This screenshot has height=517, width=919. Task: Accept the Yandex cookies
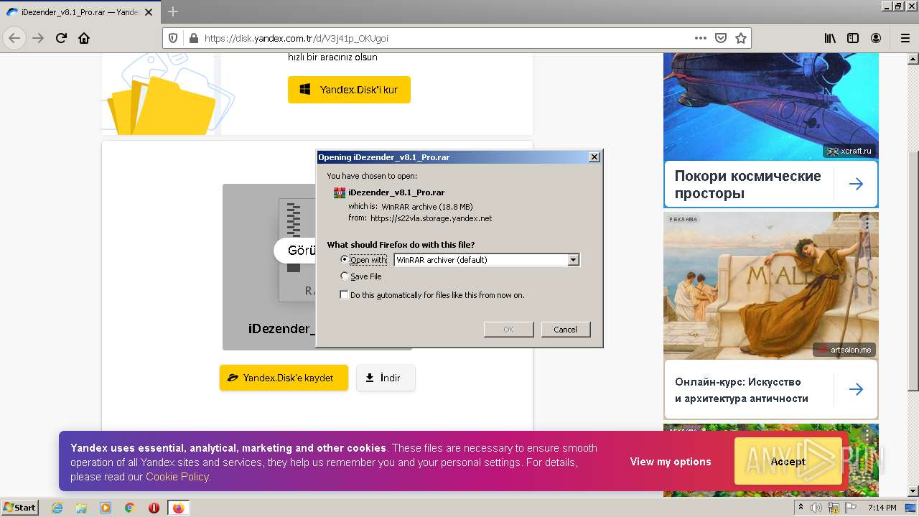pyautogui.click(x=788, y=461)
